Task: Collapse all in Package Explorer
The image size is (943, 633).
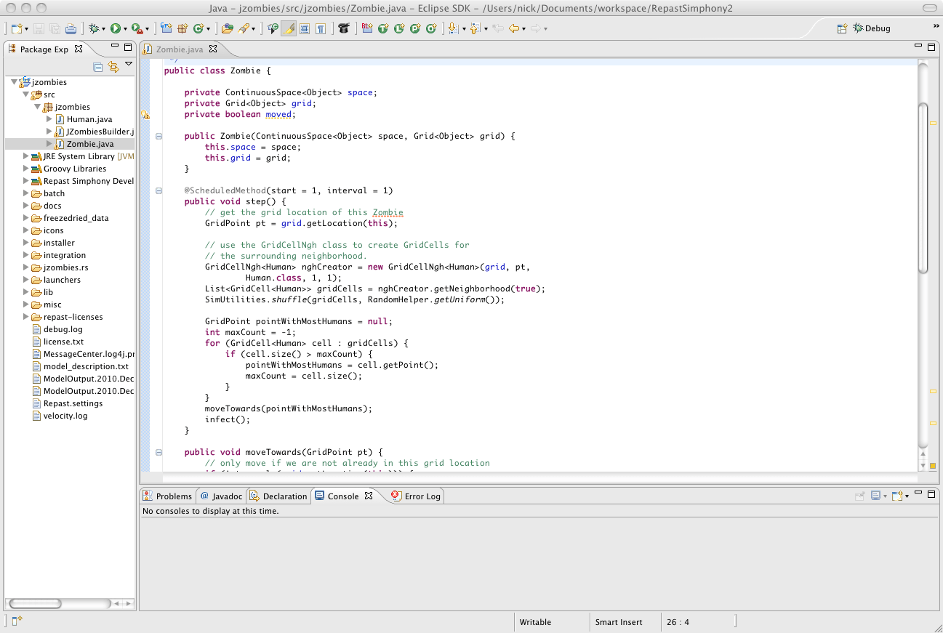Action: point(98,67)
